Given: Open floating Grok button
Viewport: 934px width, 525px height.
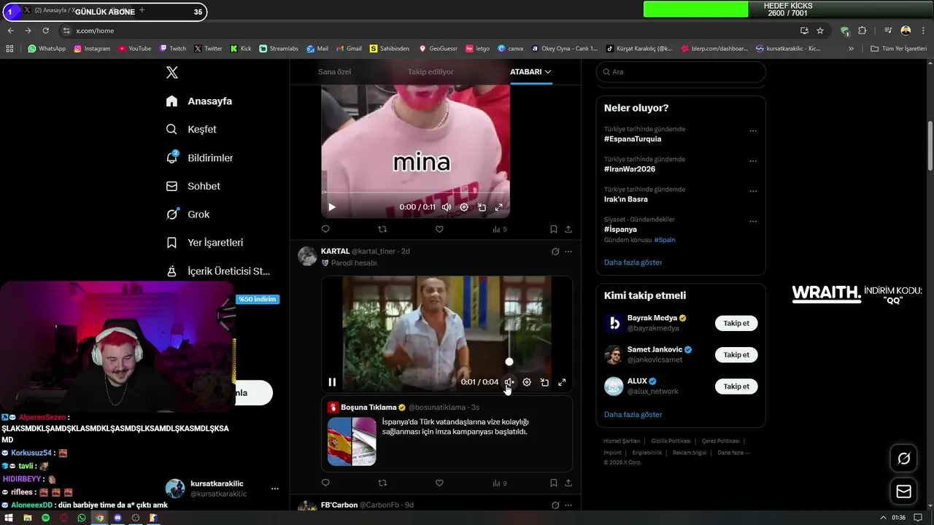Looking at the screenshot, I should tap(903, 459).
